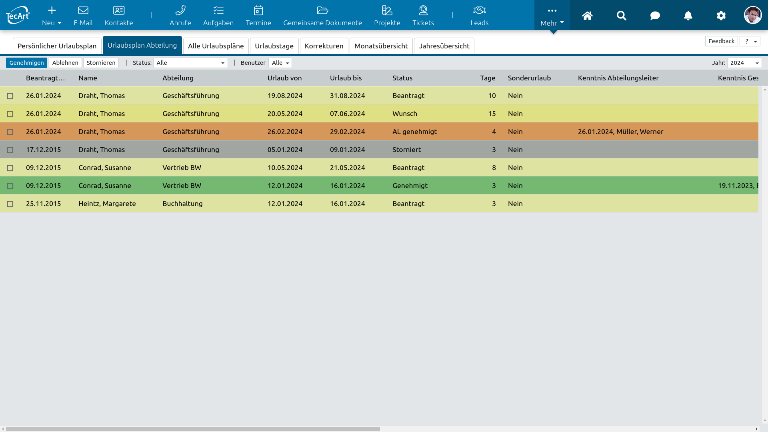768x432 pixels.
Task: Click the horizontal scrollbar at bottom
Action: [192, 429]
